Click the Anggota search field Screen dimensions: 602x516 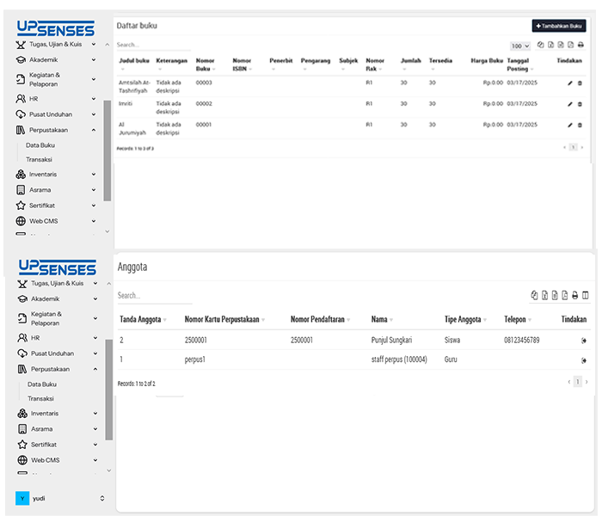pyautogui.click(x=155, y=296)
